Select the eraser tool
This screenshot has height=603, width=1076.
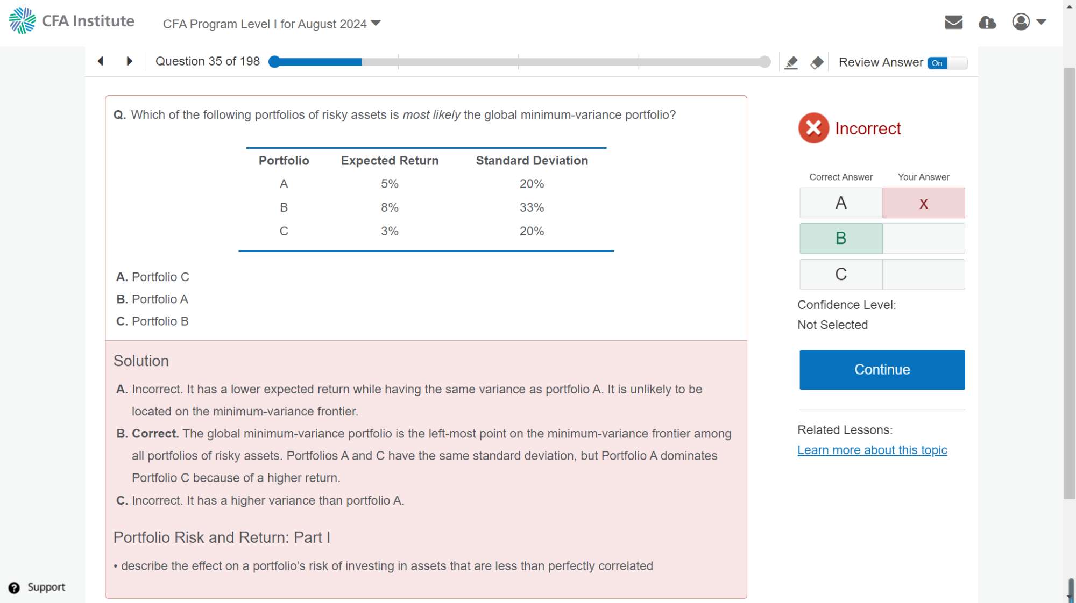coord(817,63)
